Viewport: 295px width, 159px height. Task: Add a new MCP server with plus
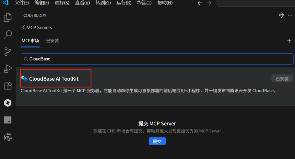289,41
